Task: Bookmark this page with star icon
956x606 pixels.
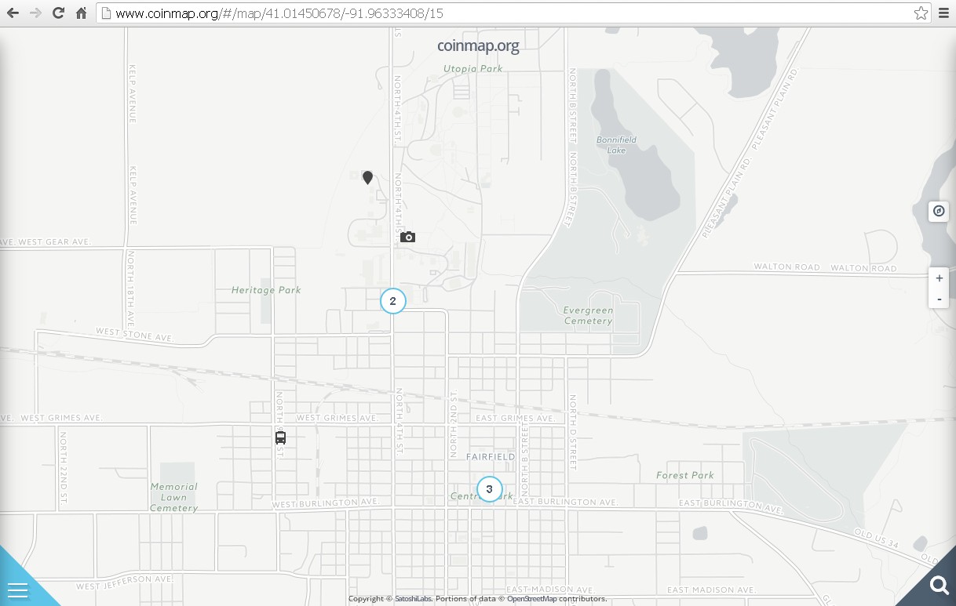Action: [921, 13]
